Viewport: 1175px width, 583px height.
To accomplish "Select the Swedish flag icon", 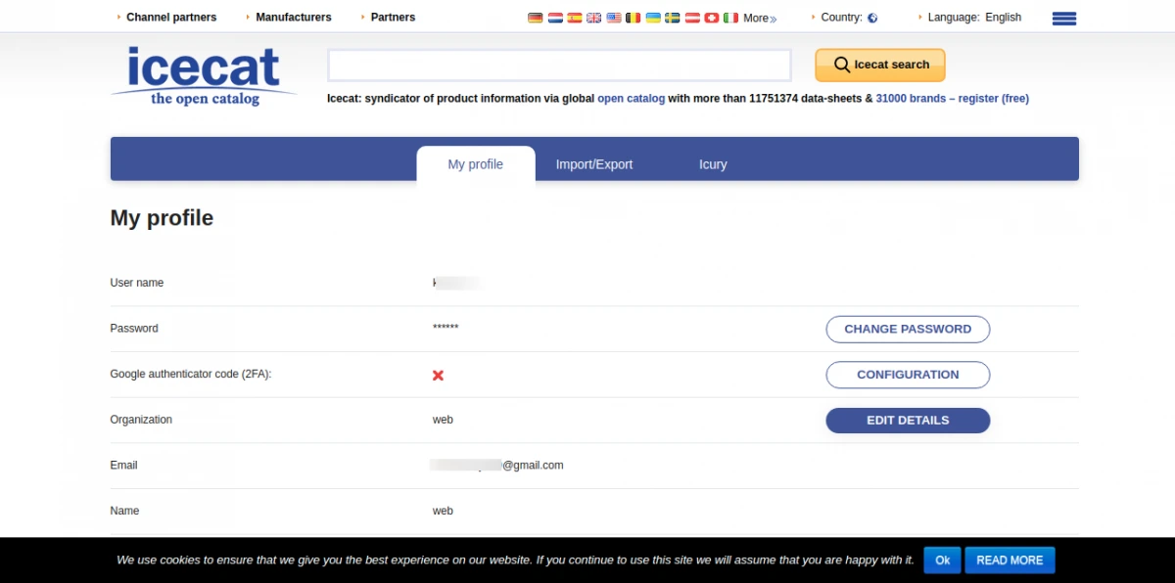I will click(x=672, y=18).
